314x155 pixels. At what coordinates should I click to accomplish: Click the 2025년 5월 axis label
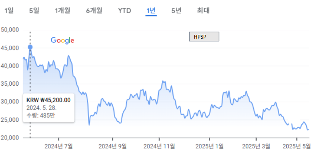[x=297, y=147]
